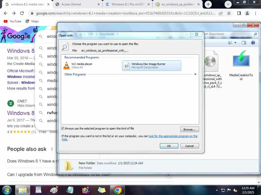
Task: Open Chrome tab search dropdown
Action: coord(228,4)
